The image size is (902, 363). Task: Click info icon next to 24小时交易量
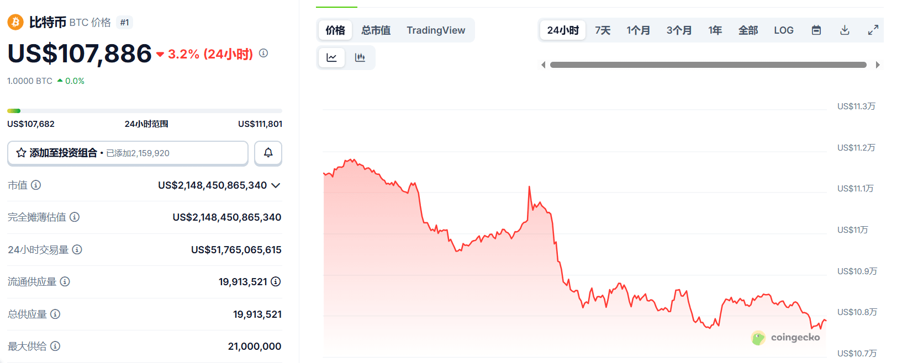click(77, 249)
